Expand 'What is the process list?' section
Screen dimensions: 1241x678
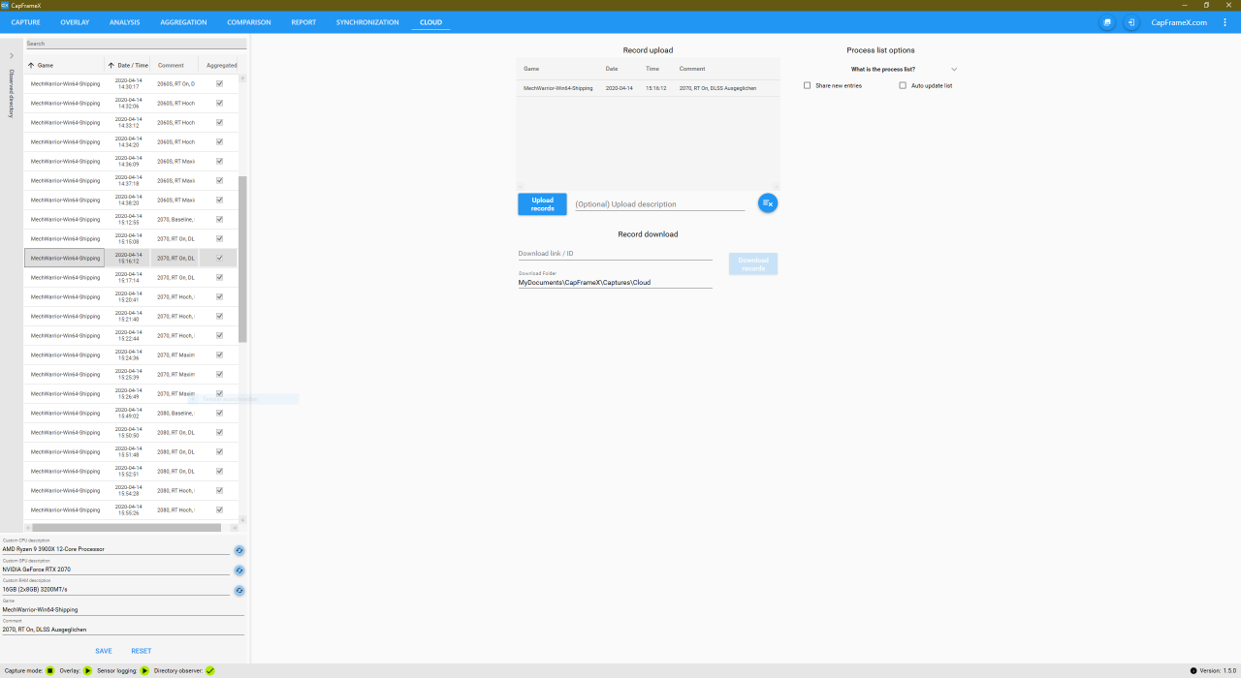tap(954, 69)
